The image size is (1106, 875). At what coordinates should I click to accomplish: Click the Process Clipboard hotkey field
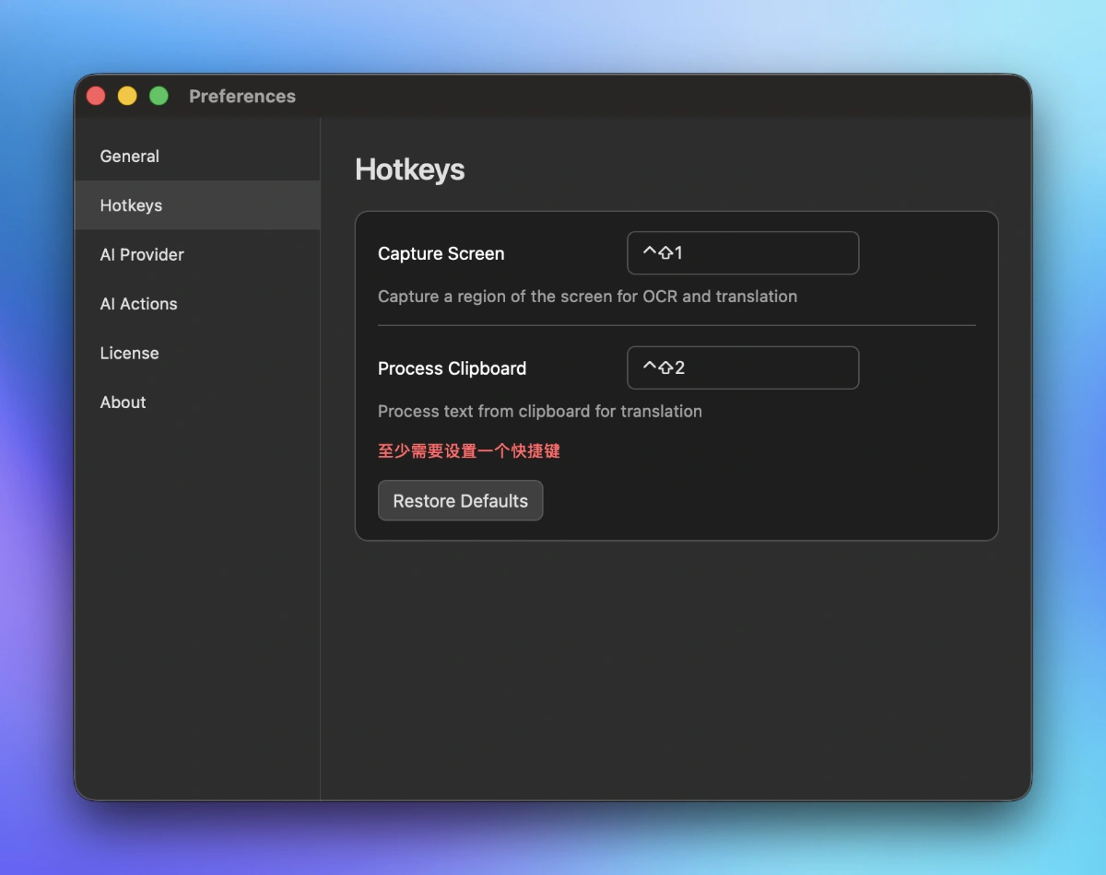coord(743,368)
